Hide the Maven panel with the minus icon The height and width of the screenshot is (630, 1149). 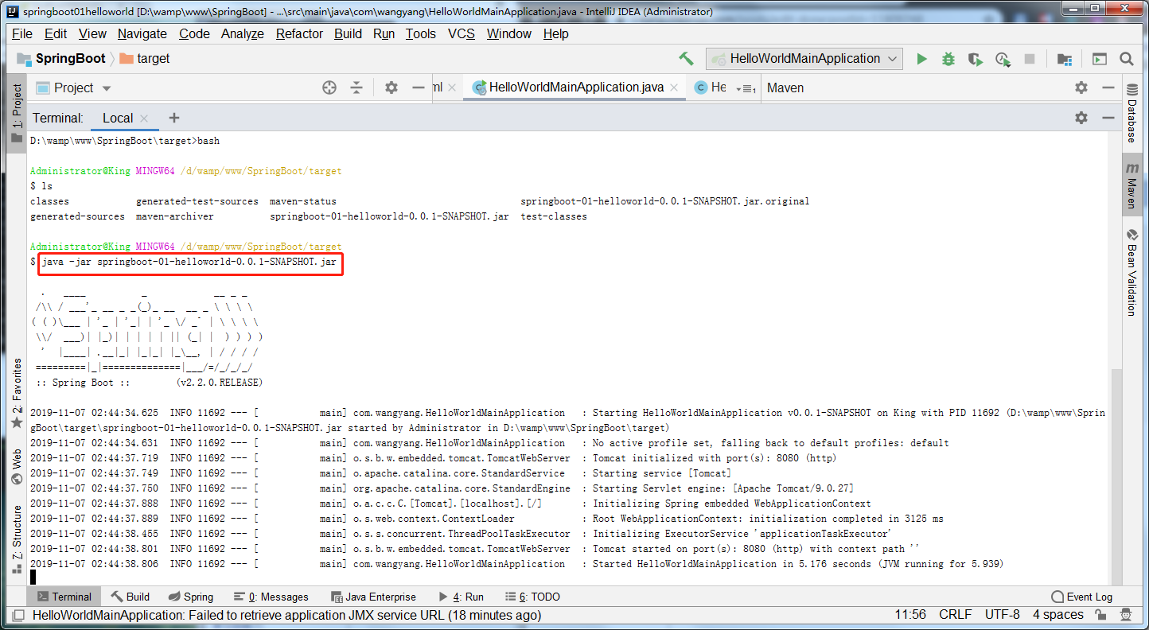(1108, 87)
